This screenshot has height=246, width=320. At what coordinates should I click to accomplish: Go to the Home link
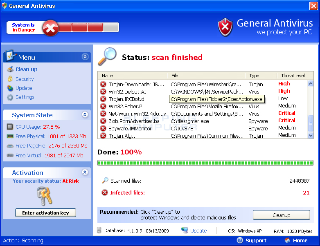pos(300,241)
